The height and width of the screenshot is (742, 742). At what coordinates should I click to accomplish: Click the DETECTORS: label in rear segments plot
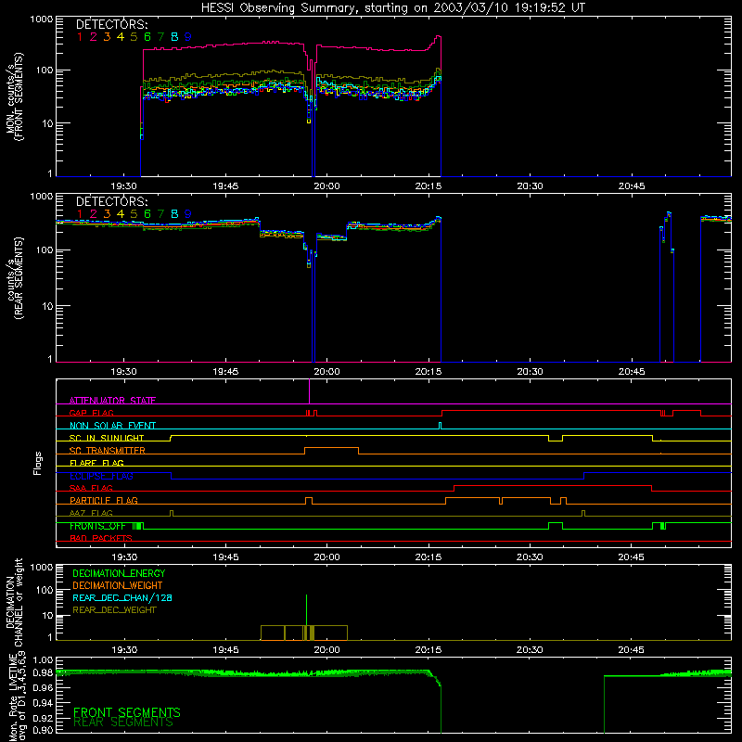tap(111, 201)
